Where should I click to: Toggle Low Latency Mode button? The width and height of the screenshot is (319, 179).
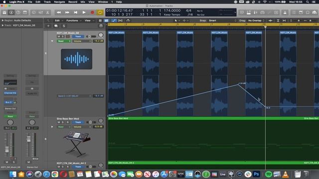pos(263,12)
